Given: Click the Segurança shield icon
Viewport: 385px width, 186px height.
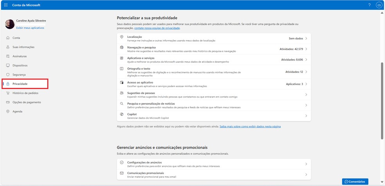Looking at the screenshot, I should pos(7,74).
